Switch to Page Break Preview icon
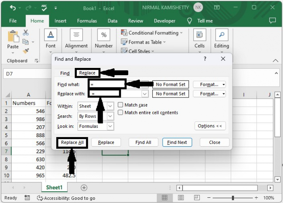The width and height of the screenshot is (283, 203). [x=197, y=198]
